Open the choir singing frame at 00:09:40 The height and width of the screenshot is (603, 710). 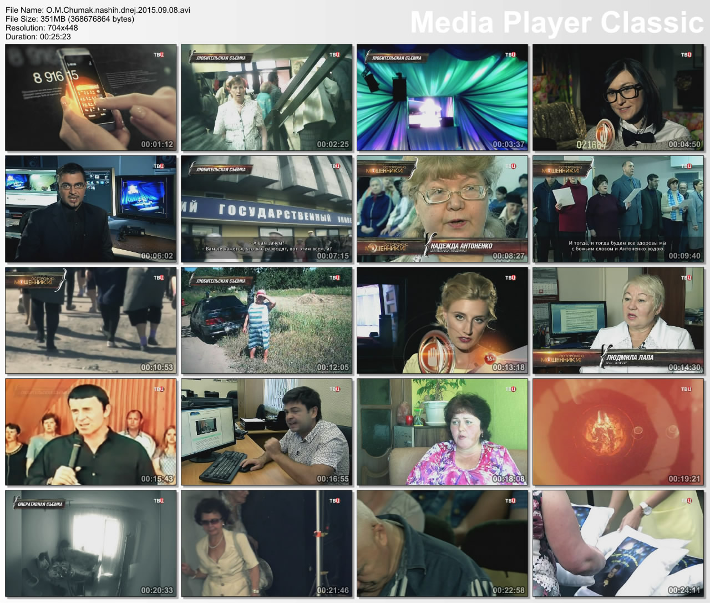coord(618,209)
